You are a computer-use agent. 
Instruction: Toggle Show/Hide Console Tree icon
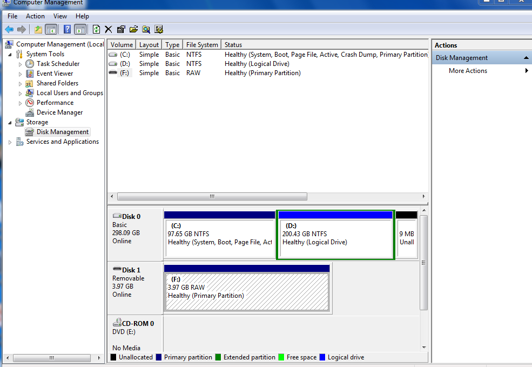click(x=51, y=30)
